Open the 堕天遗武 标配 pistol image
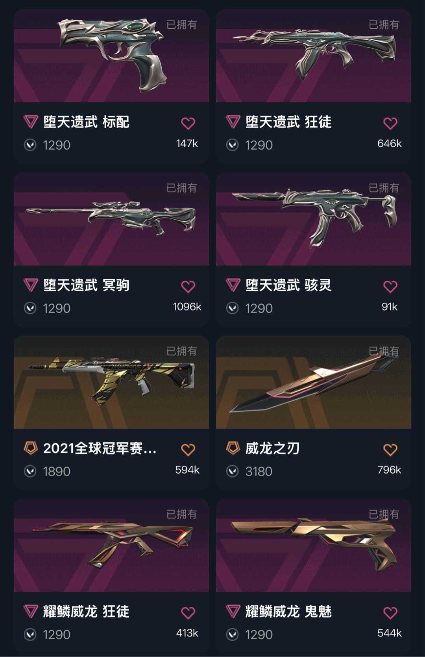This screenshot has height=657, width=425. (111, 56)
